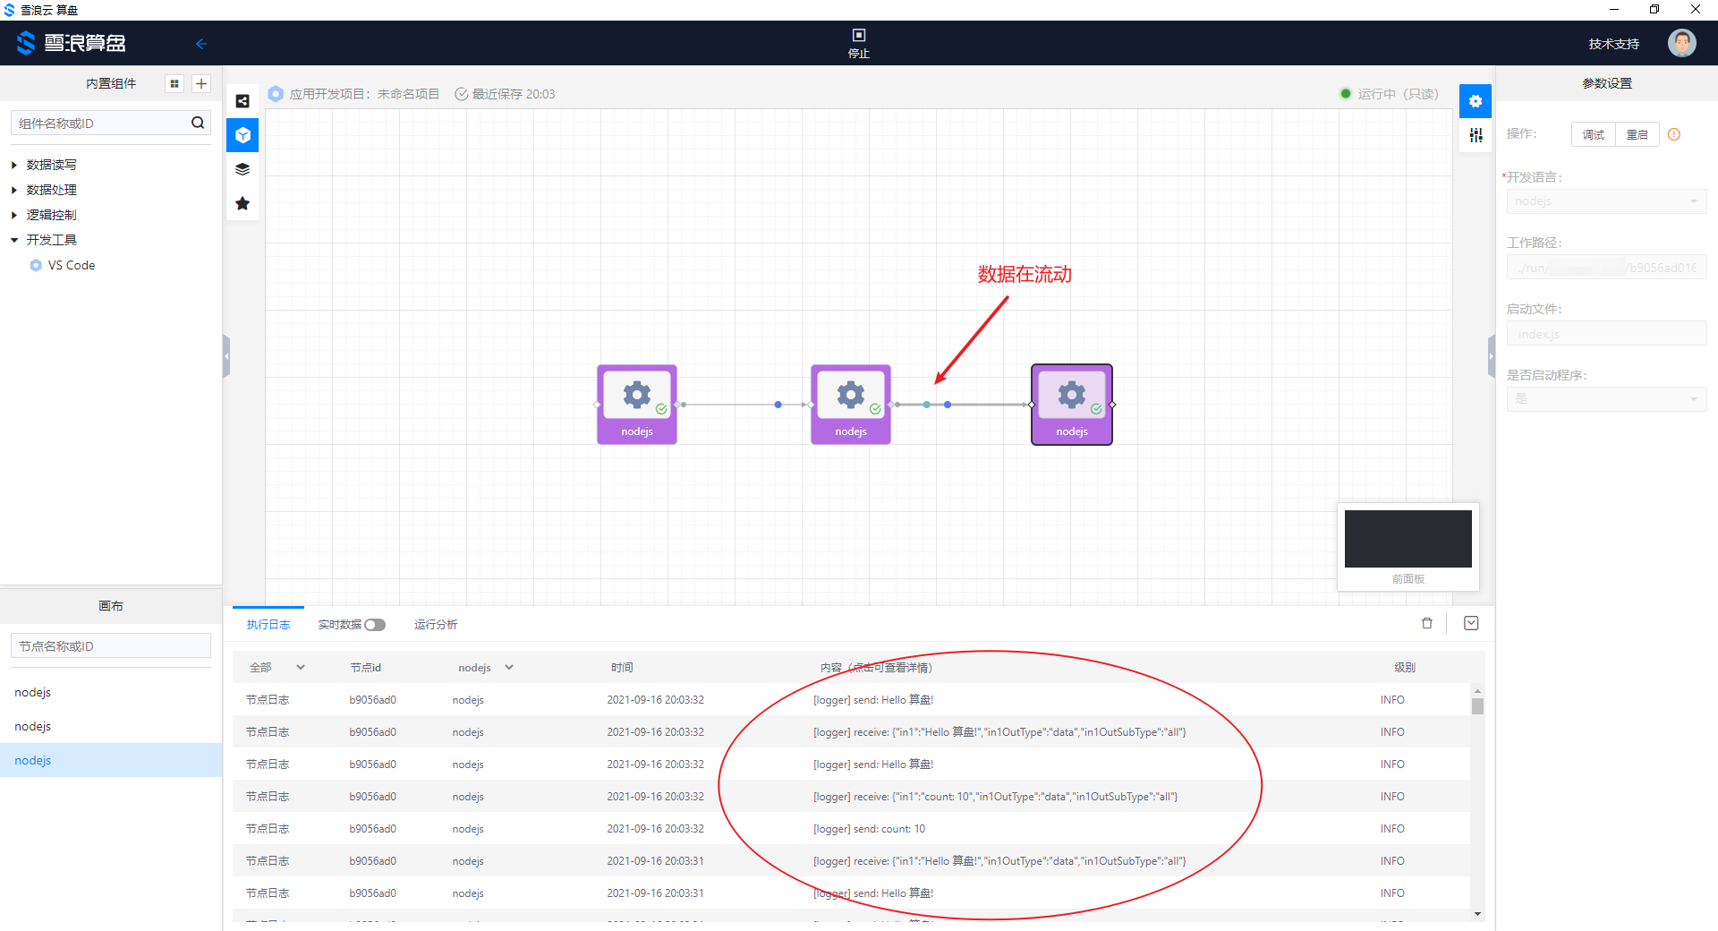Open the parameter sliders icon on right
1718x931 pixels.
coord(1476,135)
